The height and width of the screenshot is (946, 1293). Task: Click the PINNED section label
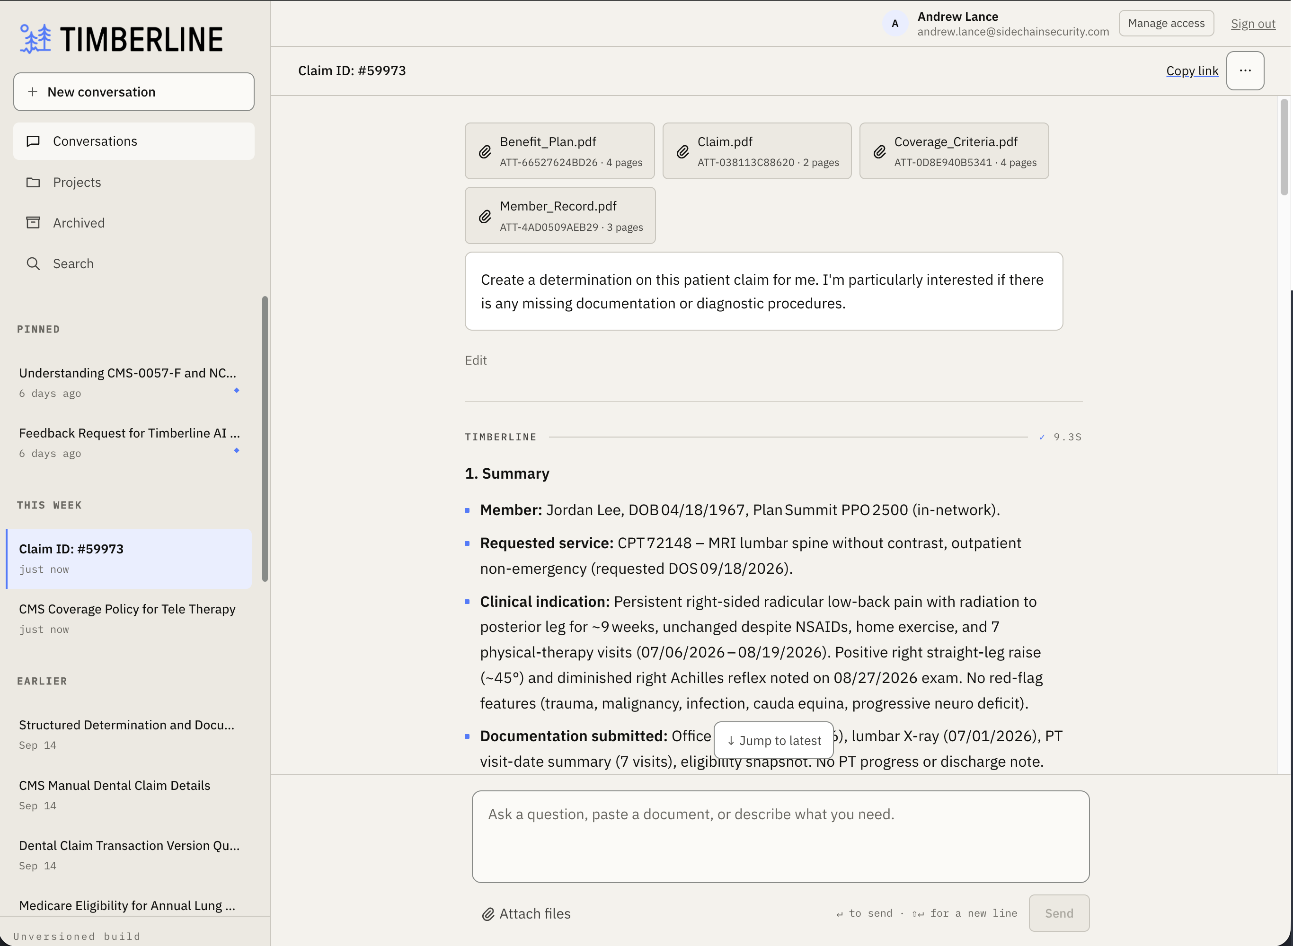coord(38,329)
